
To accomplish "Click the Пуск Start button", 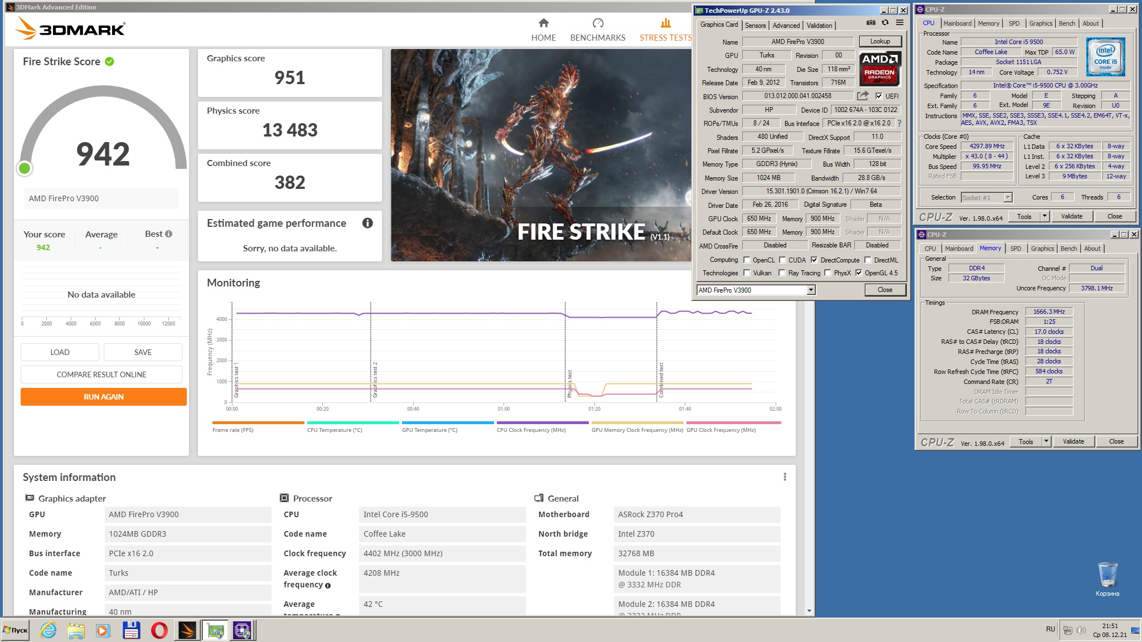I will pyautogui.click(x=15, y=630).
